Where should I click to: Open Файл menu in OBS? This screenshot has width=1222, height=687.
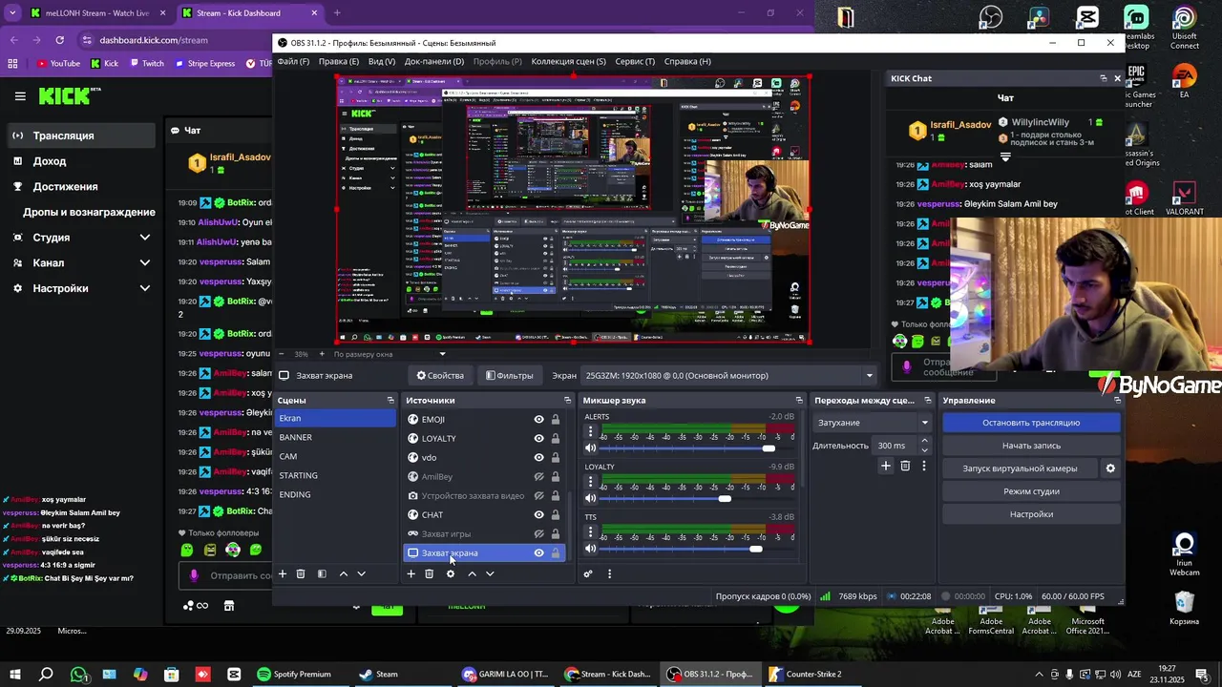[293, 61]
